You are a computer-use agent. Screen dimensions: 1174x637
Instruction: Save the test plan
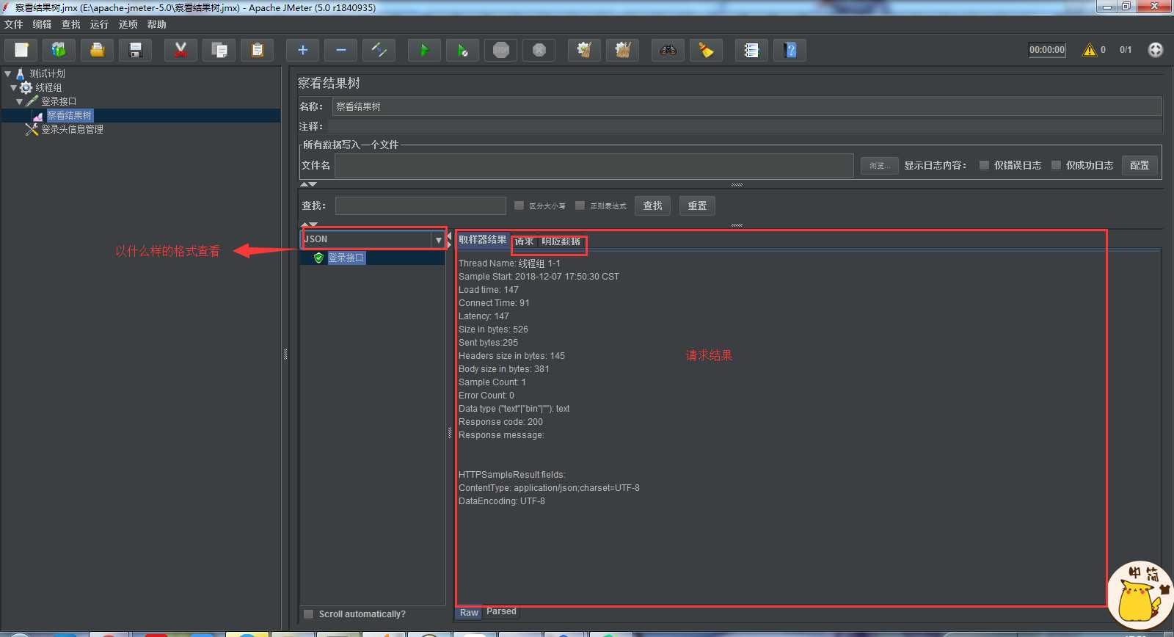pyautogui.click(x=136, y=50)
